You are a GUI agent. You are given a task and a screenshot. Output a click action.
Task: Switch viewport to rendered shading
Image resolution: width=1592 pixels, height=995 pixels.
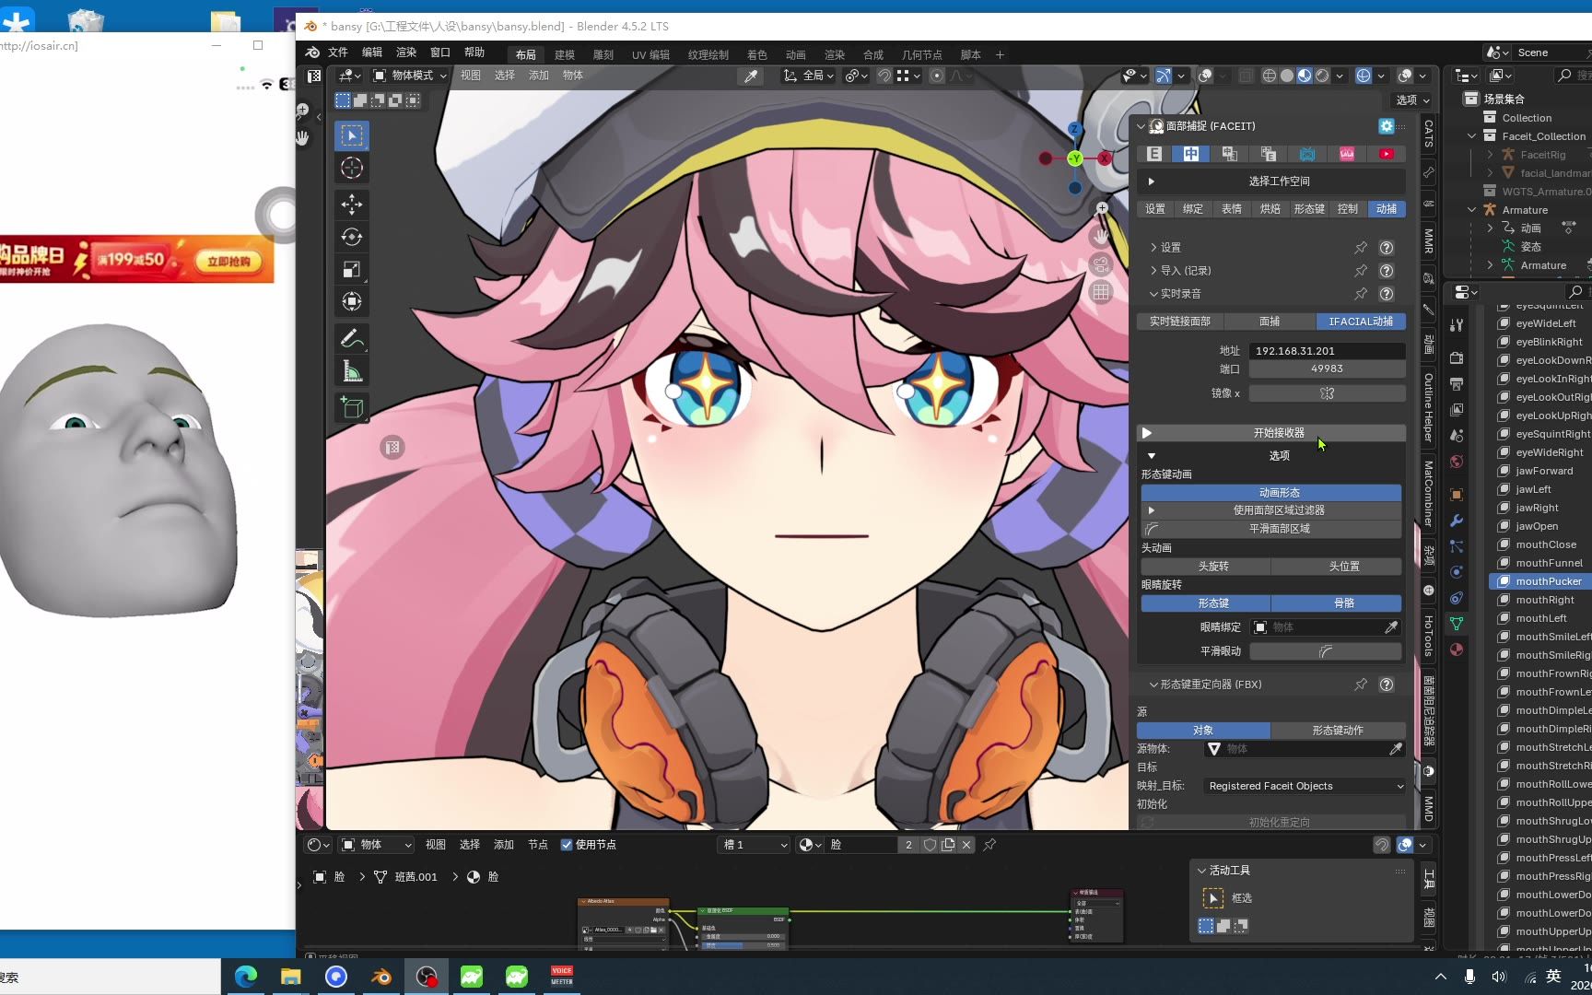(1322, 76)
